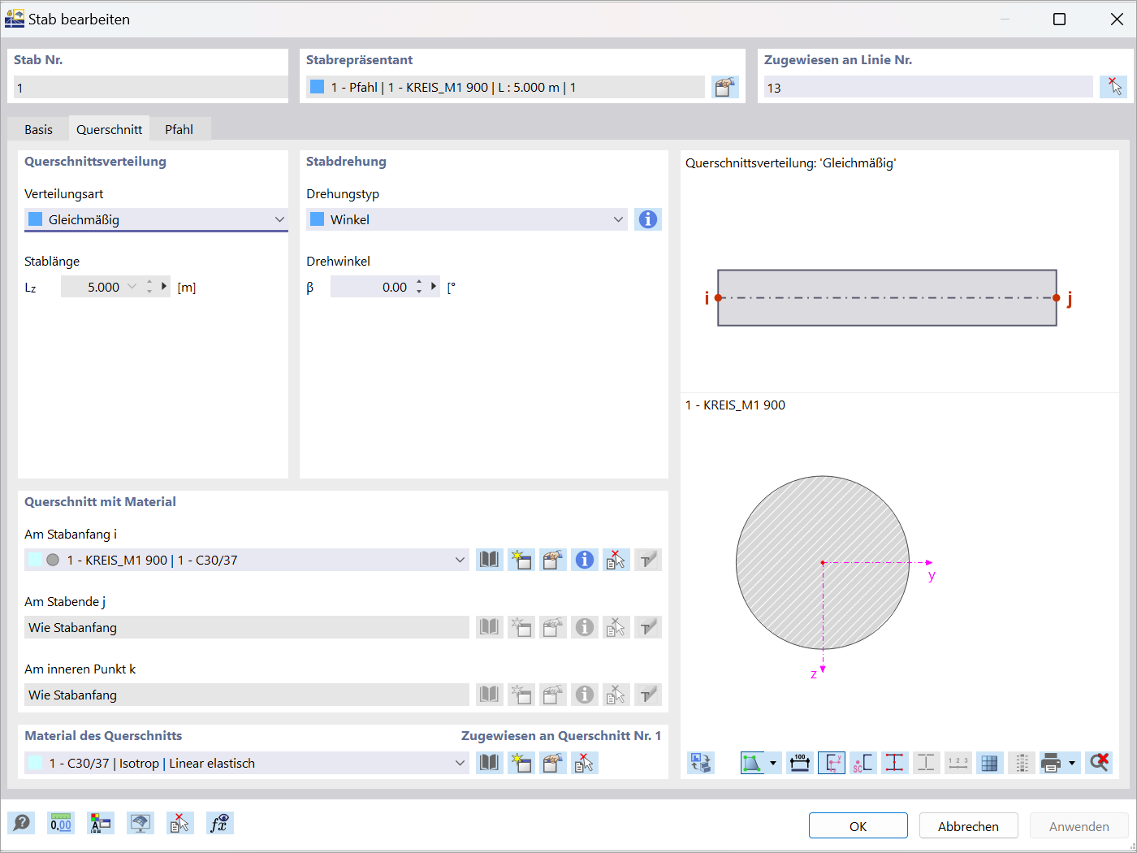Toggle the stress points I-section icon
The width and height of the screenshot is (1137, 853).
point(894,763)
